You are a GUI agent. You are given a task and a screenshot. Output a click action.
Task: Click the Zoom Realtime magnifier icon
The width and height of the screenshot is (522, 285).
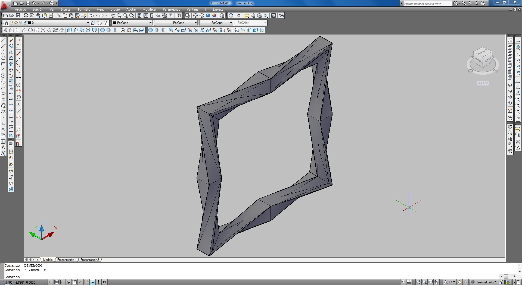pyautogui.click(x=119, y=15)
